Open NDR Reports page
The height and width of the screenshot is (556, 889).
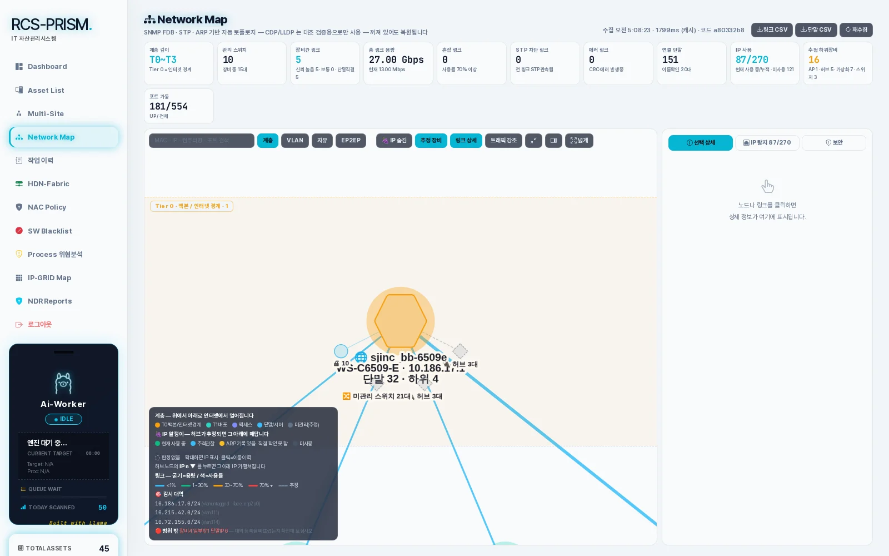(63, 301)
